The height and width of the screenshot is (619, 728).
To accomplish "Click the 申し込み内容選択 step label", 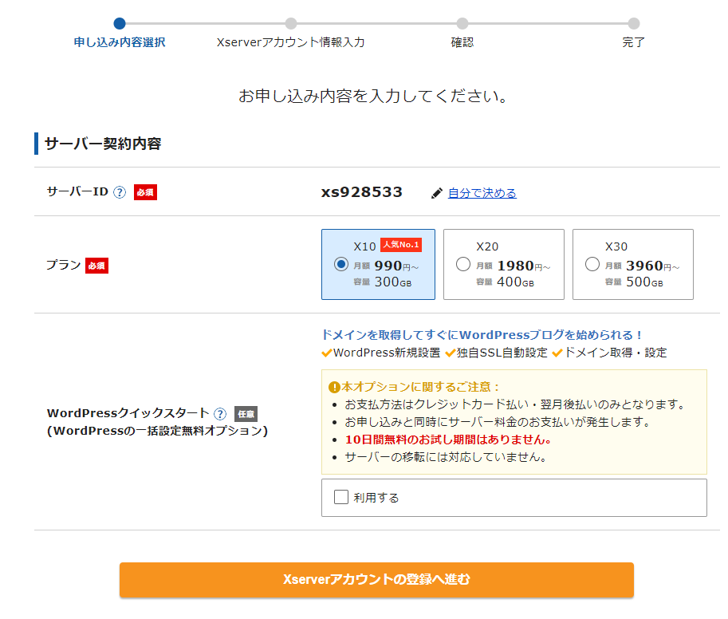I will point(120,42).
